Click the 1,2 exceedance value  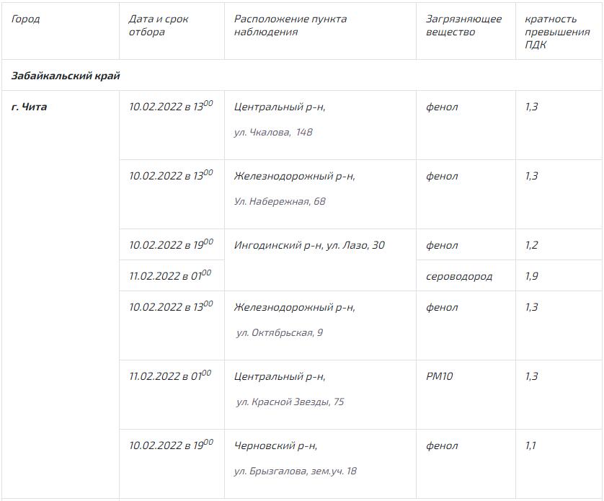pos(532,246)
